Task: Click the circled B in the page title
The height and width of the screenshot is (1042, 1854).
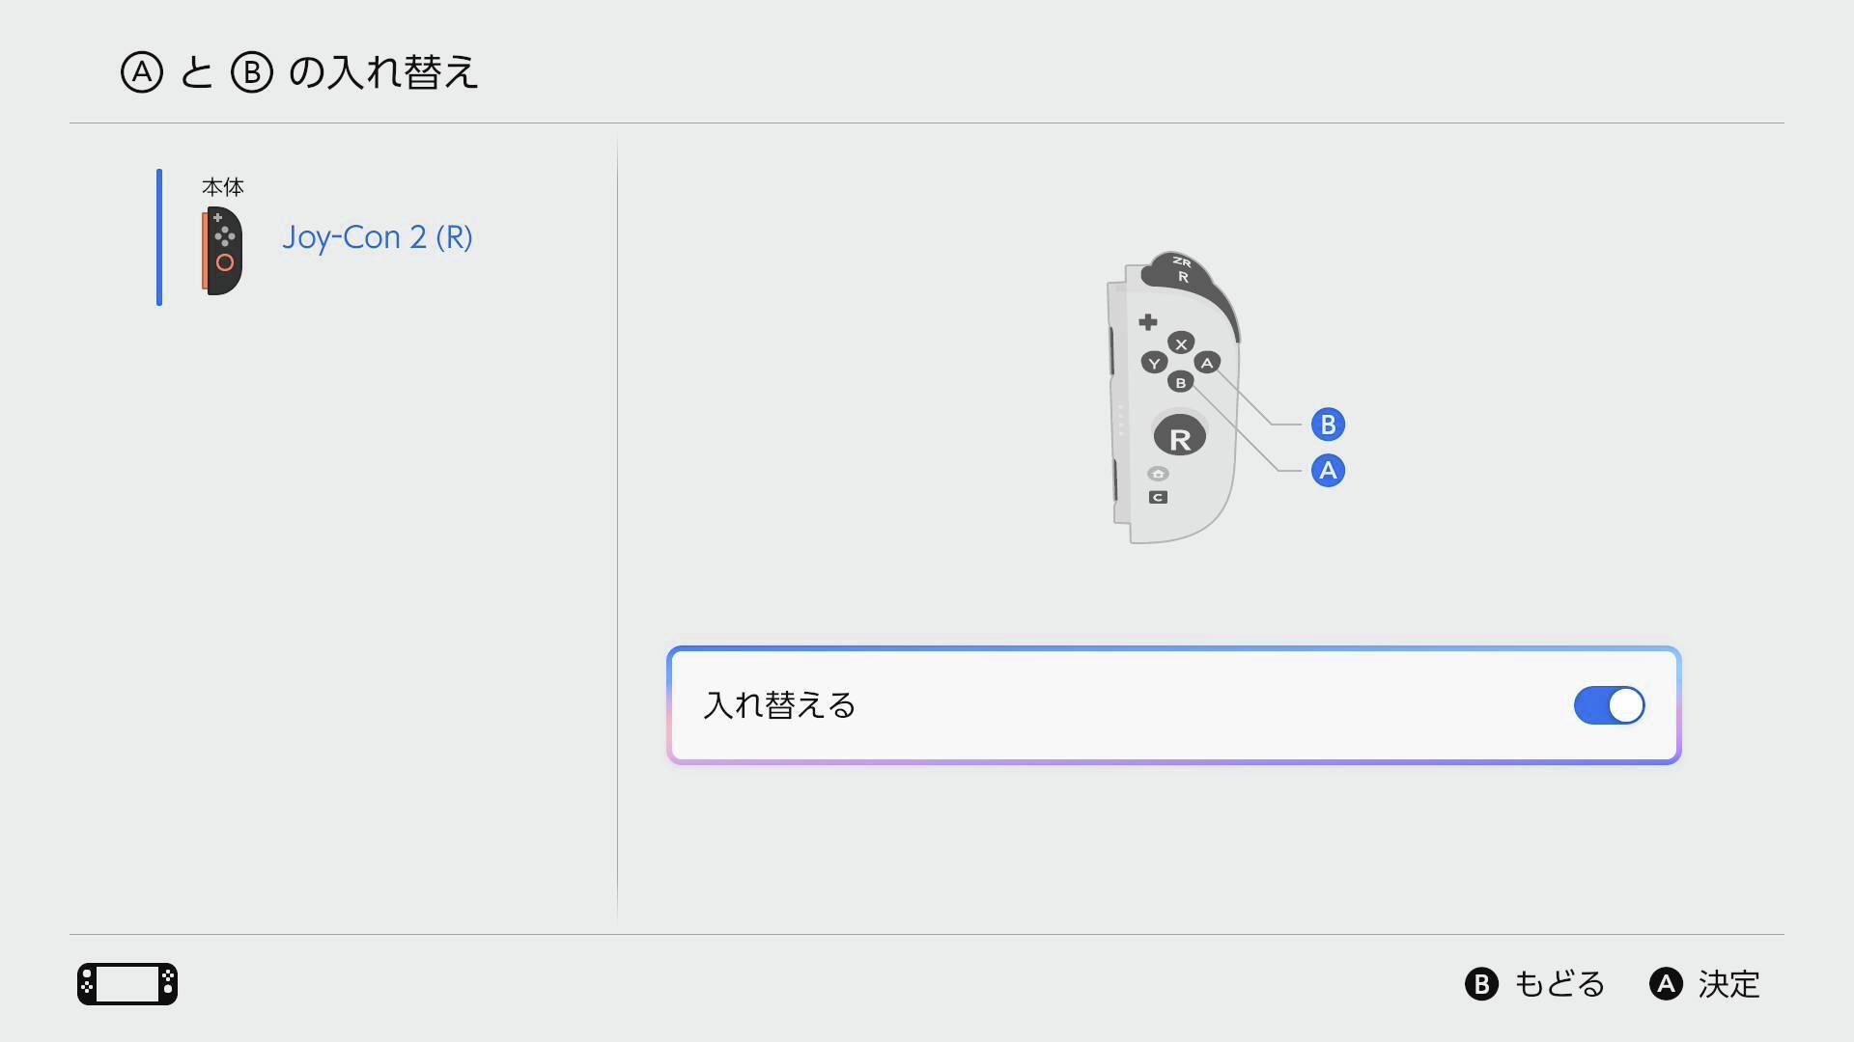Action: [251, 72]
